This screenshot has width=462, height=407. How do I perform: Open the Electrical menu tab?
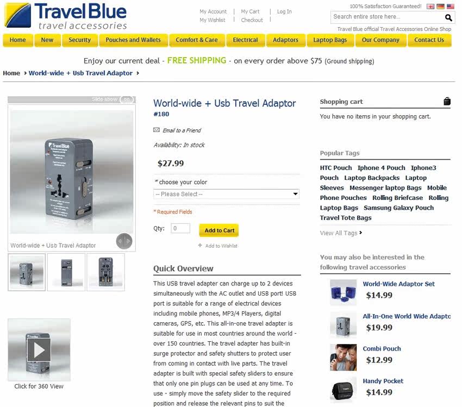pos(246,40)
